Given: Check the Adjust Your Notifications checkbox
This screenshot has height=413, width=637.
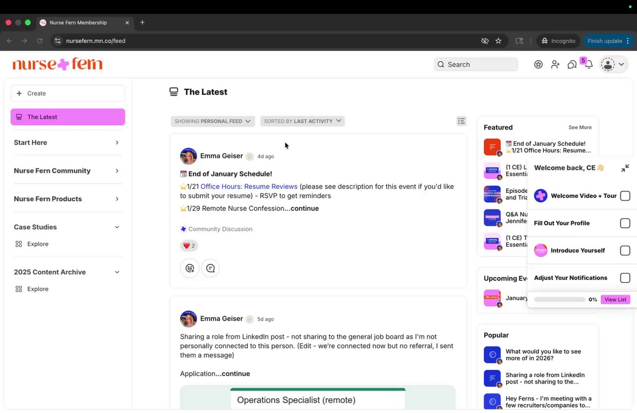Looking at the screenshot, I should [625, 278].
